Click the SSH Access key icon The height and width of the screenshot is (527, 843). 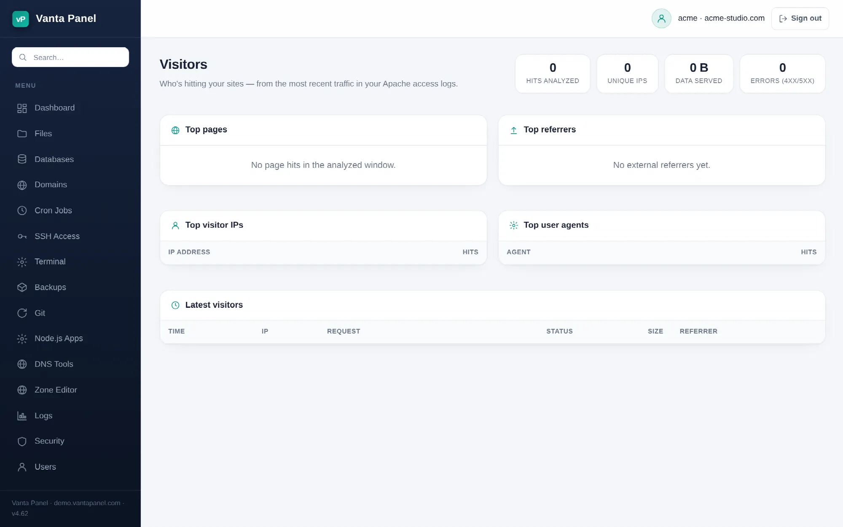click(x=22, y=237)
